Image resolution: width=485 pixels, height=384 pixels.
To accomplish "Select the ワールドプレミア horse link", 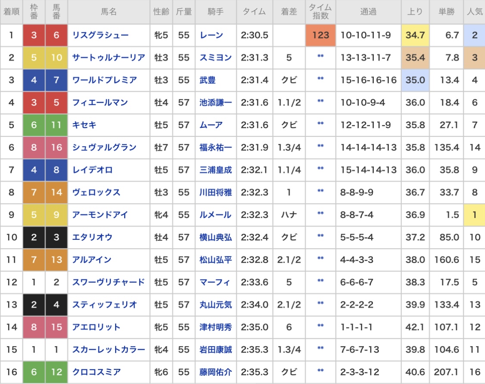I will click(104, 80).
